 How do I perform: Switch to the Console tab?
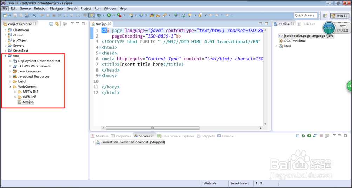(x=226, y=136)
